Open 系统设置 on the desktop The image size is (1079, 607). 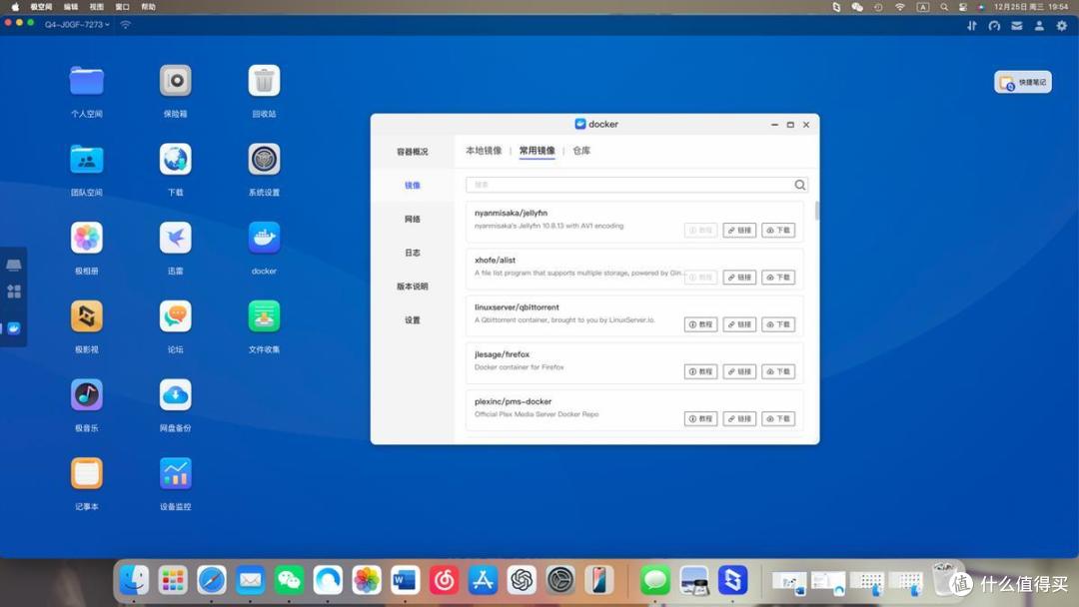(x=264, y=160)
